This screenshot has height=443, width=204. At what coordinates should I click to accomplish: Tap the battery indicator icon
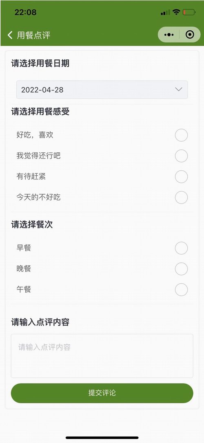click(189, 12)
